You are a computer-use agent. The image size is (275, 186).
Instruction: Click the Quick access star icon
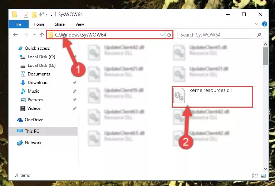(20, 48)
